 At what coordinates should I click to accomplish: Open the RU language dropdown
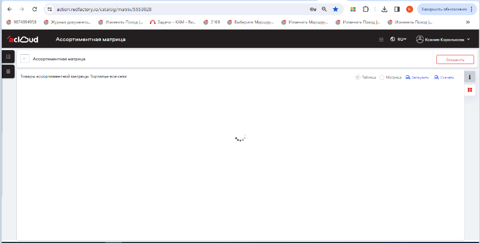click(401, 39)
